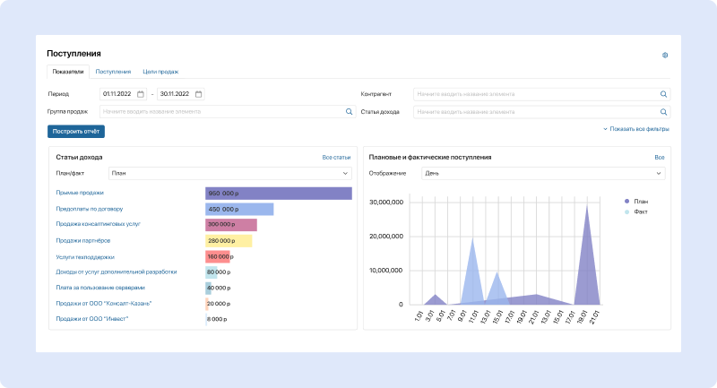The width and height of the screenshot is (717, 388).
Task: Click search icon in Статья дохода field
Action: [x=663, y=112]
